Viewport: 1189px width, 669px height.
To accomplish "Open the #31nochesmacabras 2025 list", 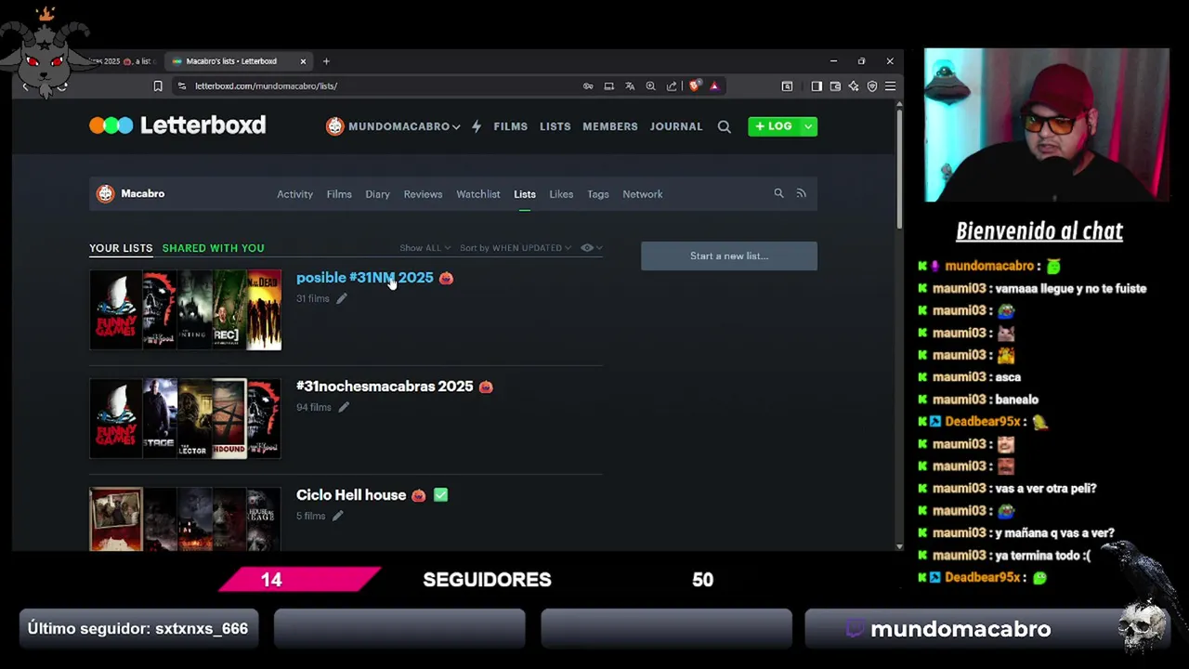I will click(385, 386).
